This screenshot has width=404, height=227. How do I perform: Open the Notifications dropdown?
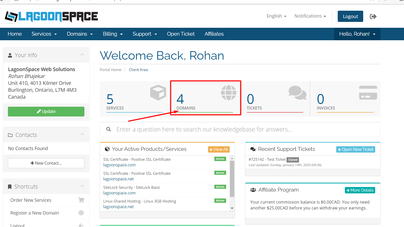(x=310, y=16)
